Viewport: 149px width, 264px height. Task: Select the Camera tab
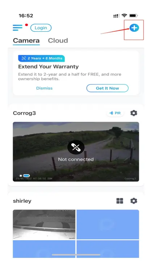[x=26, y=41]
